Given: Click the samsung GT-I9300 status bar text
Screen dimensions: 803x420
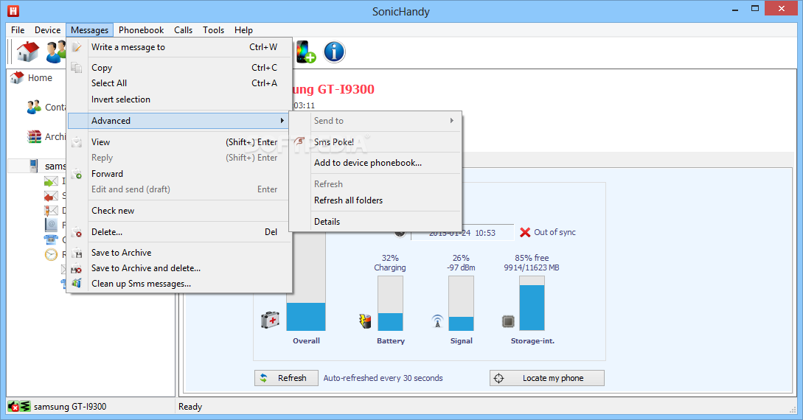Looking at the screenshot, I should point(70,407).
